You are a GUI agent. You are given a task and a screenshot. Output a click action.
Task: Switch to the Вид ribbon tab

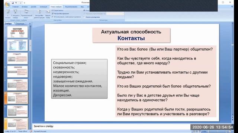[82, 7]
